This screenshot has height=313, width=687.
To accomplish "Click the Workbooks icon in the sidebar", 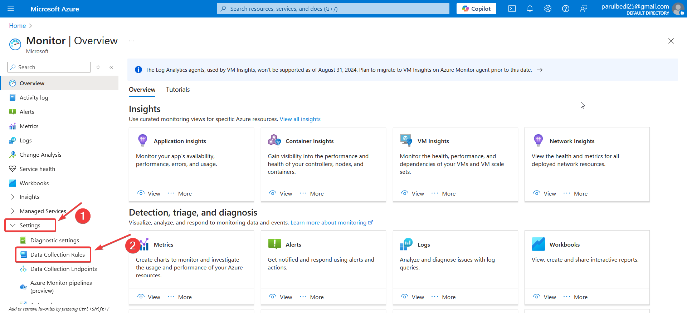I will pyautogui.click(x=13, y=183).
